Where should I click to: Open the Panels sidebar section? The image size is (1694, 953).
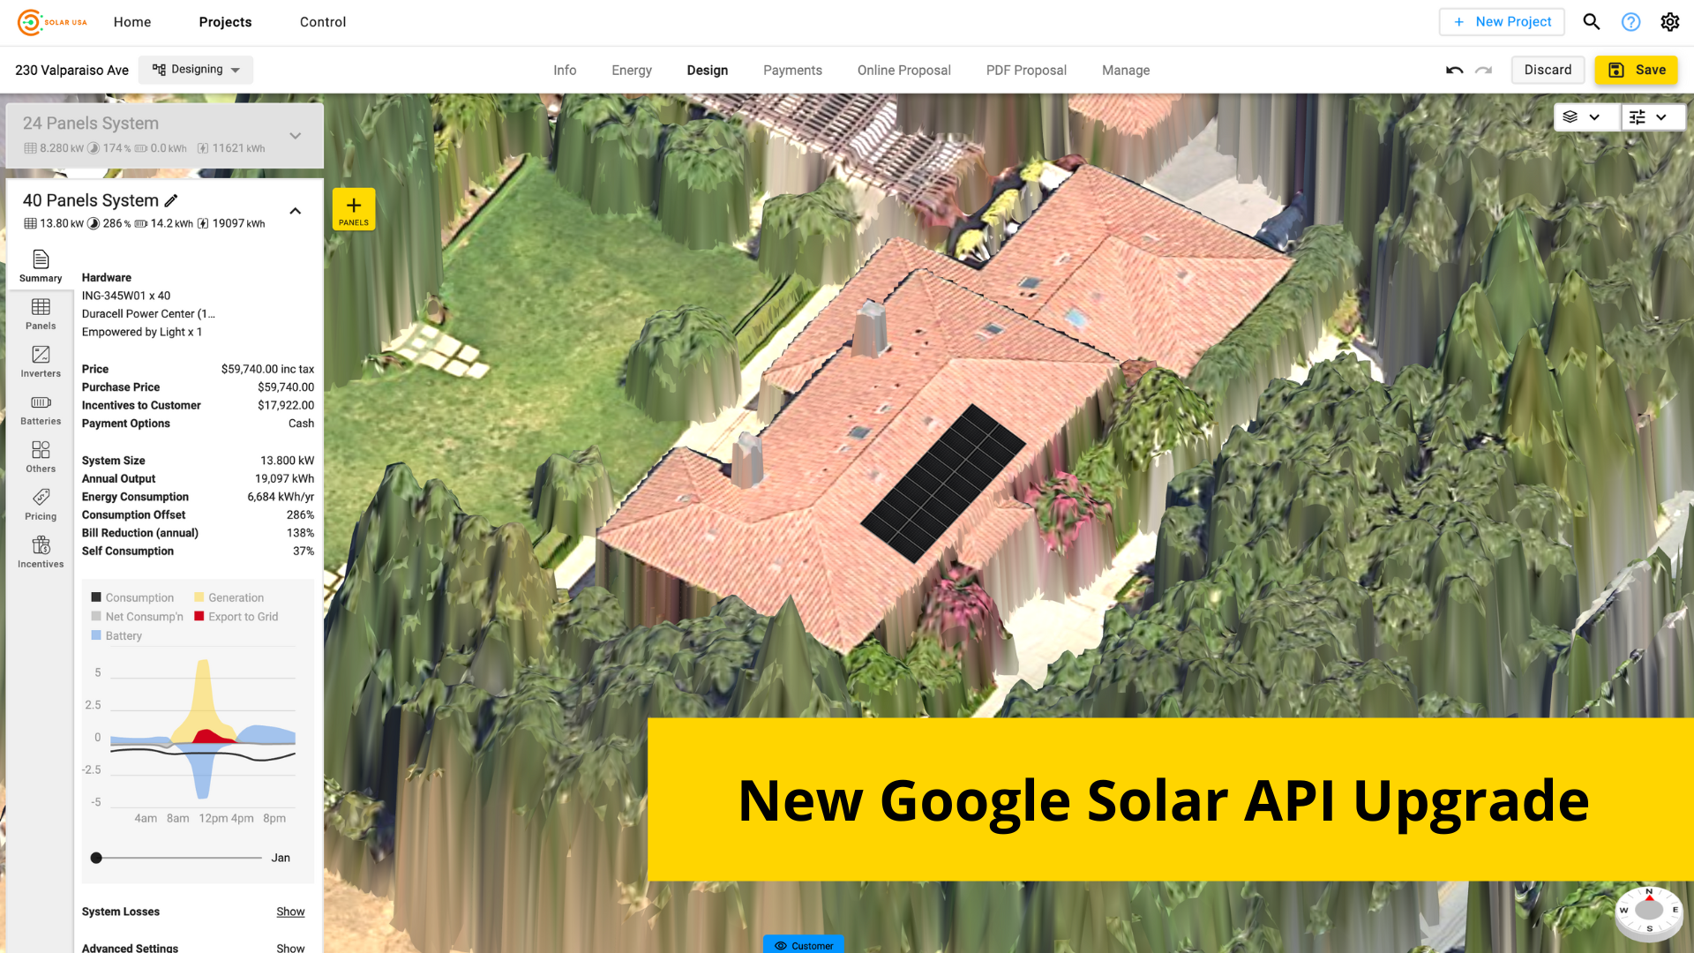41,314
